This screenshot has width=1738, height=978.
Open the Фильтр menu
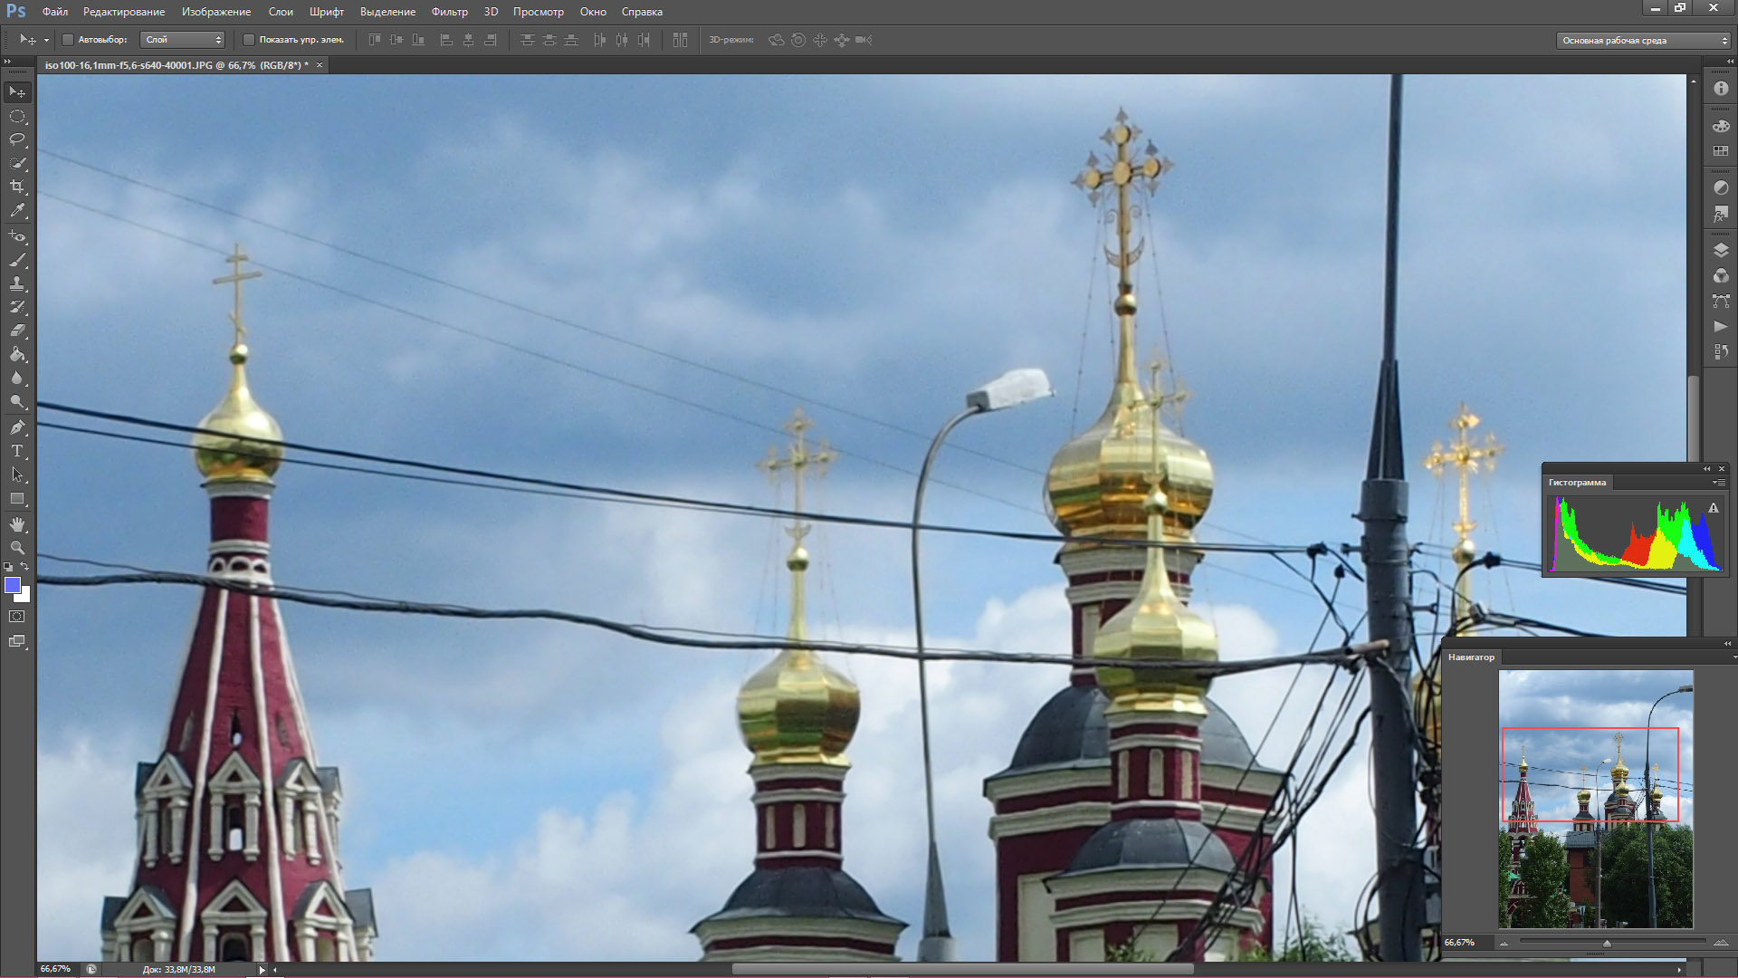tap(449, 12)
